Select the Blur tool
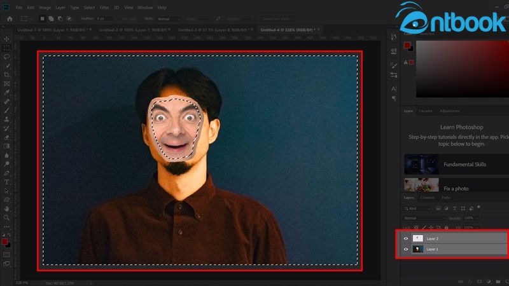Screen dimensions: 509x286 (x=6, y=155)
